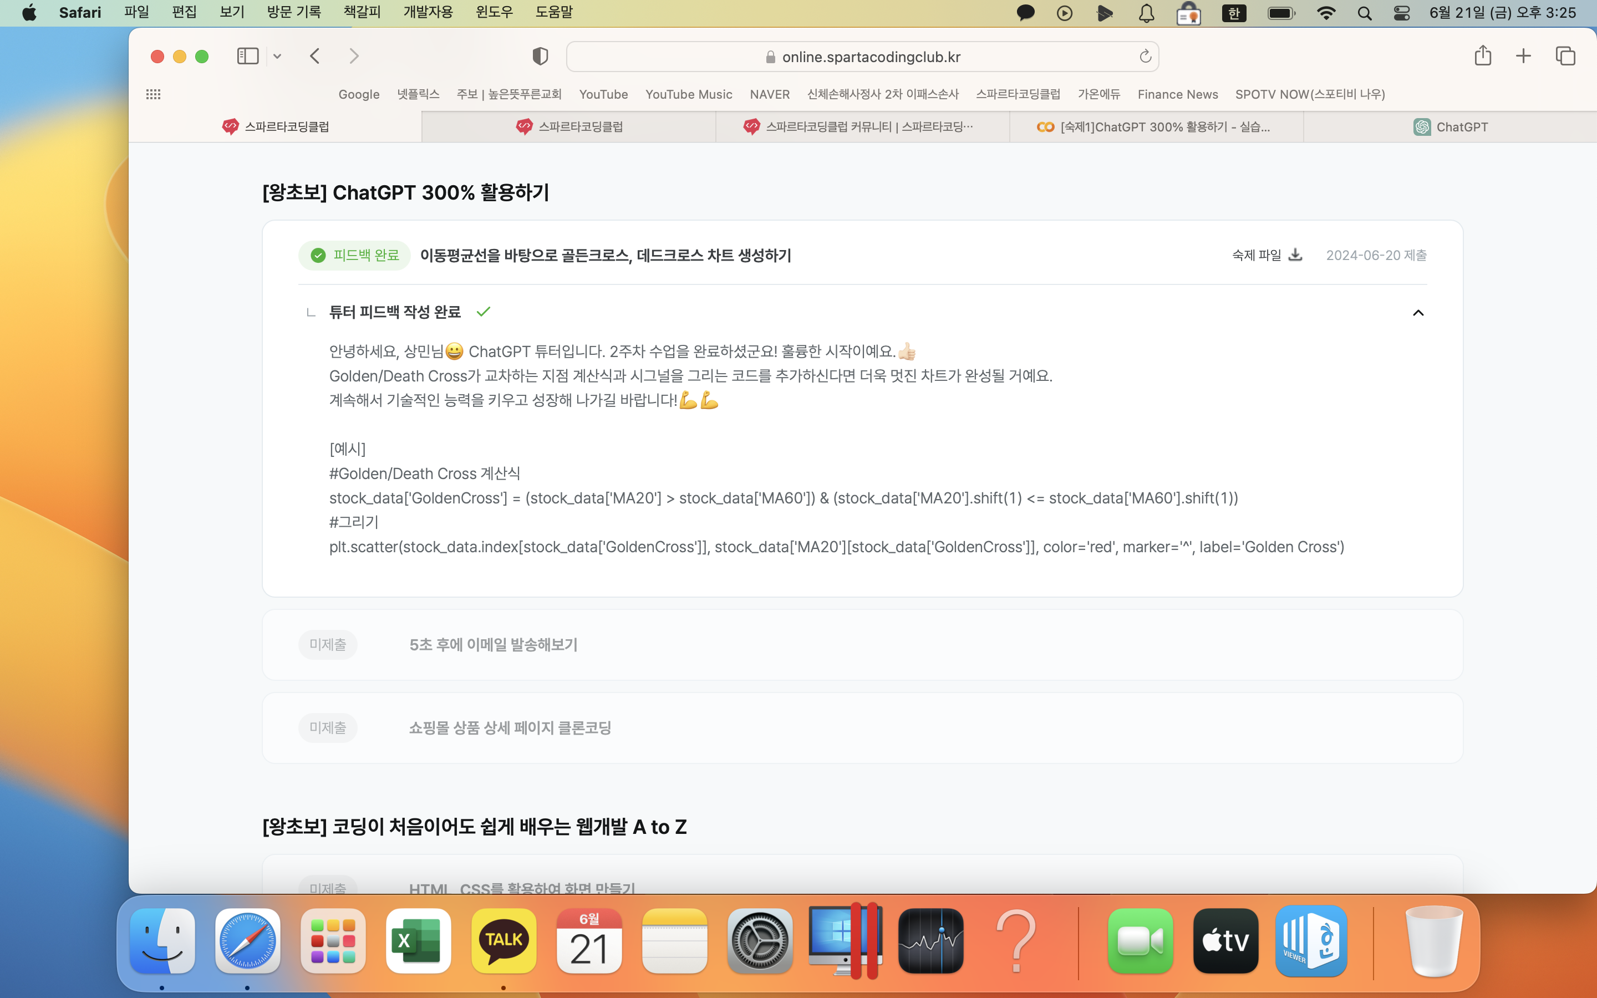Viewport: 1597px width, 998px height.
Task: Switch to 스파르타코딩클럽 커뮤니티 tab
Action: (862, 127)
